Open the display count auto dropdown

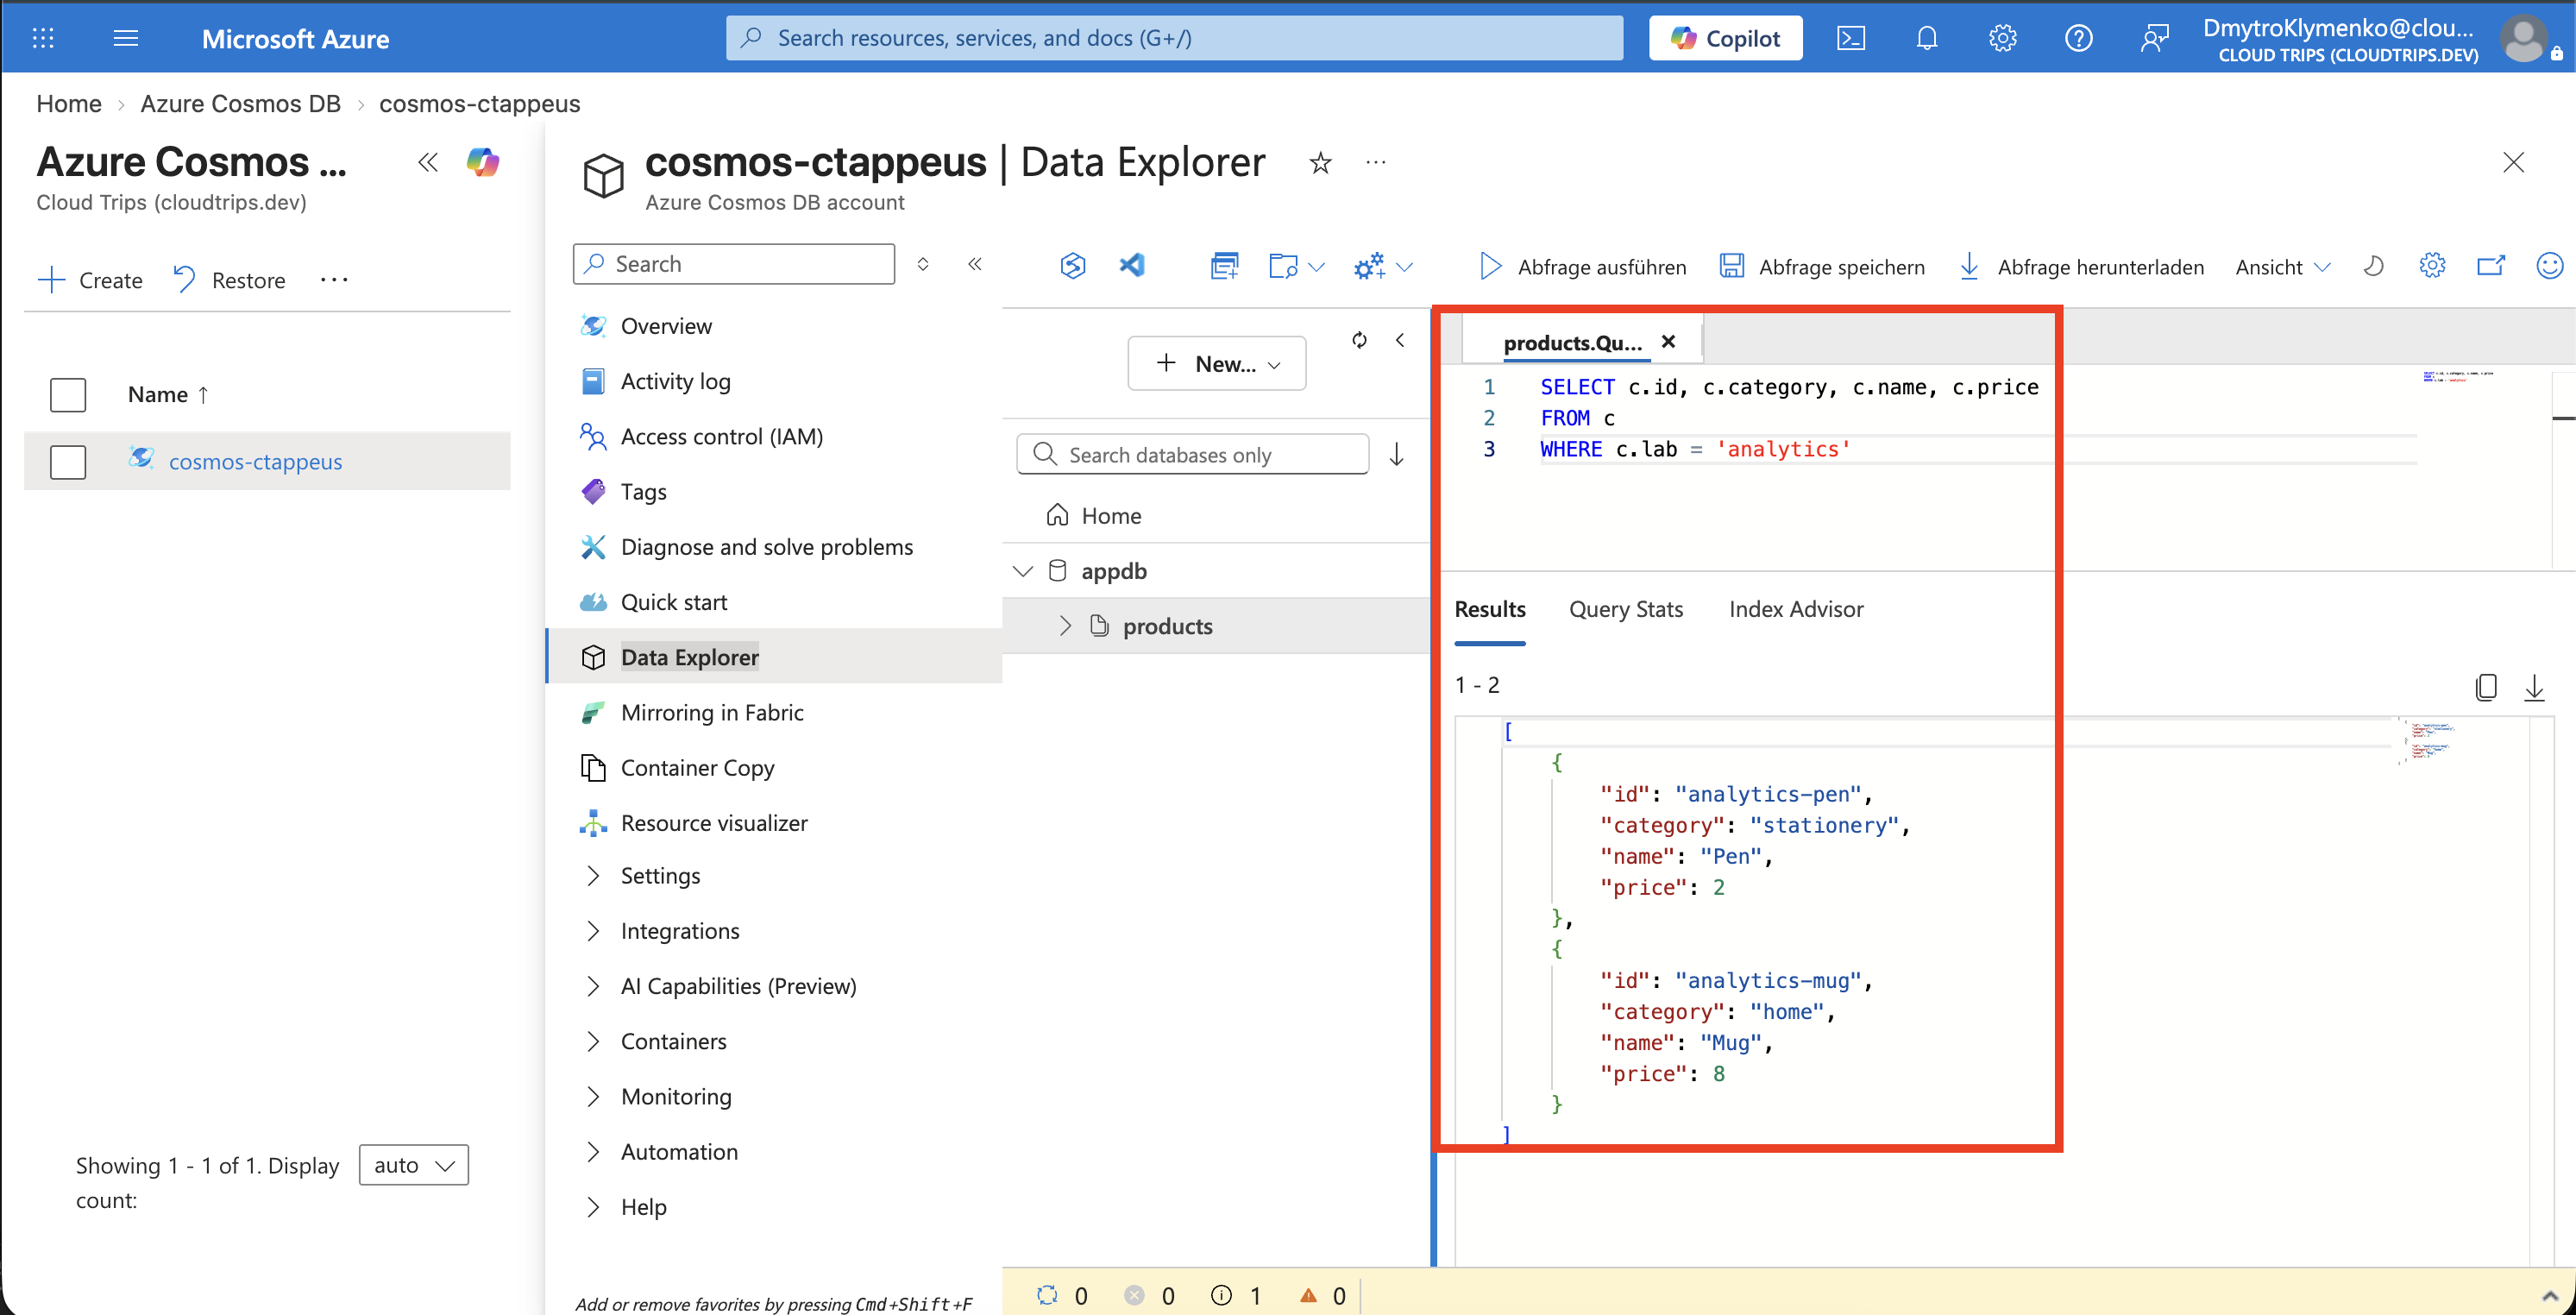pyautogui.click(x=414, y=1165)
